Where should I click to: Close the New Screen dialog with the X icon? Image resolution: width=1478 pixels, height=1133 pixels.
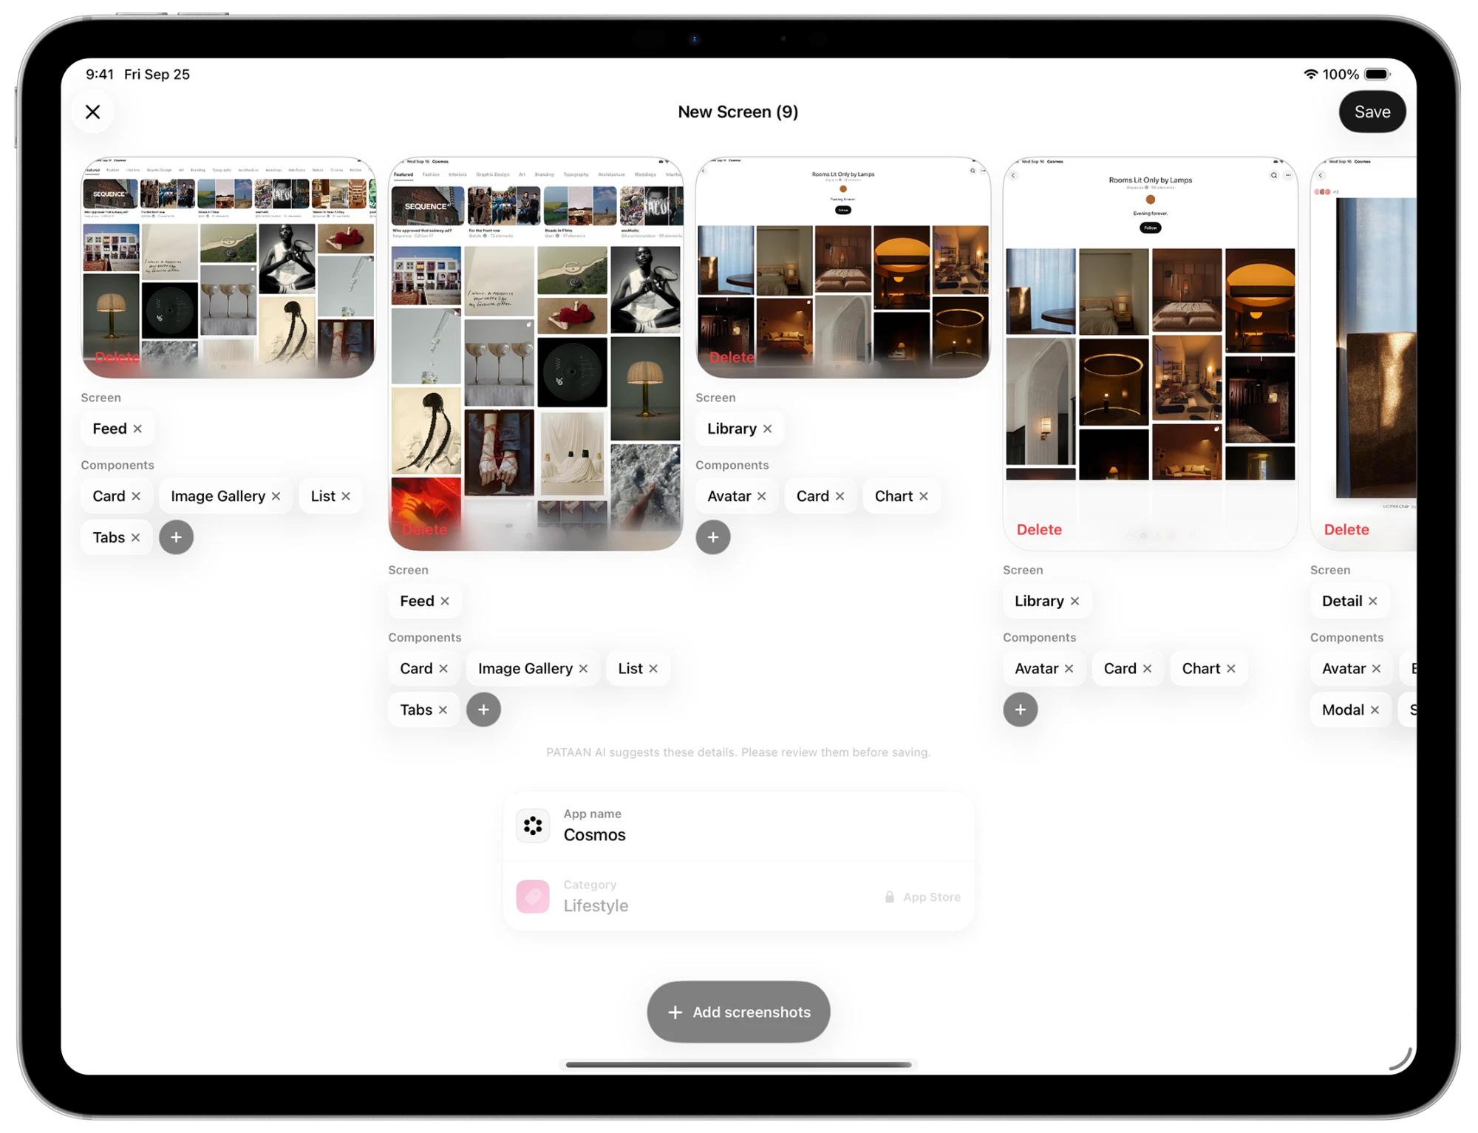tap(92, 112)
